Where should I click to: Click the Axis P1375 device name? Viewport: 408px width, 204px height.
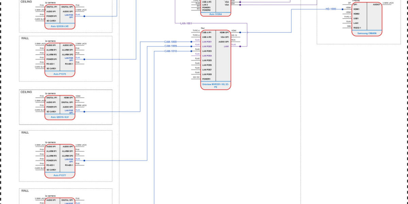pyautogui.click(x=60, y=73)
